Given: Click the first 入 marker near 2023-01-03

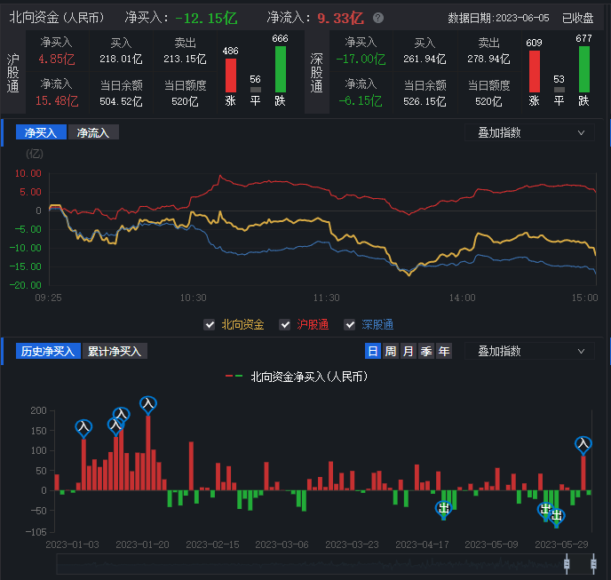Looking at the screenshot, I should click(83, 428).
